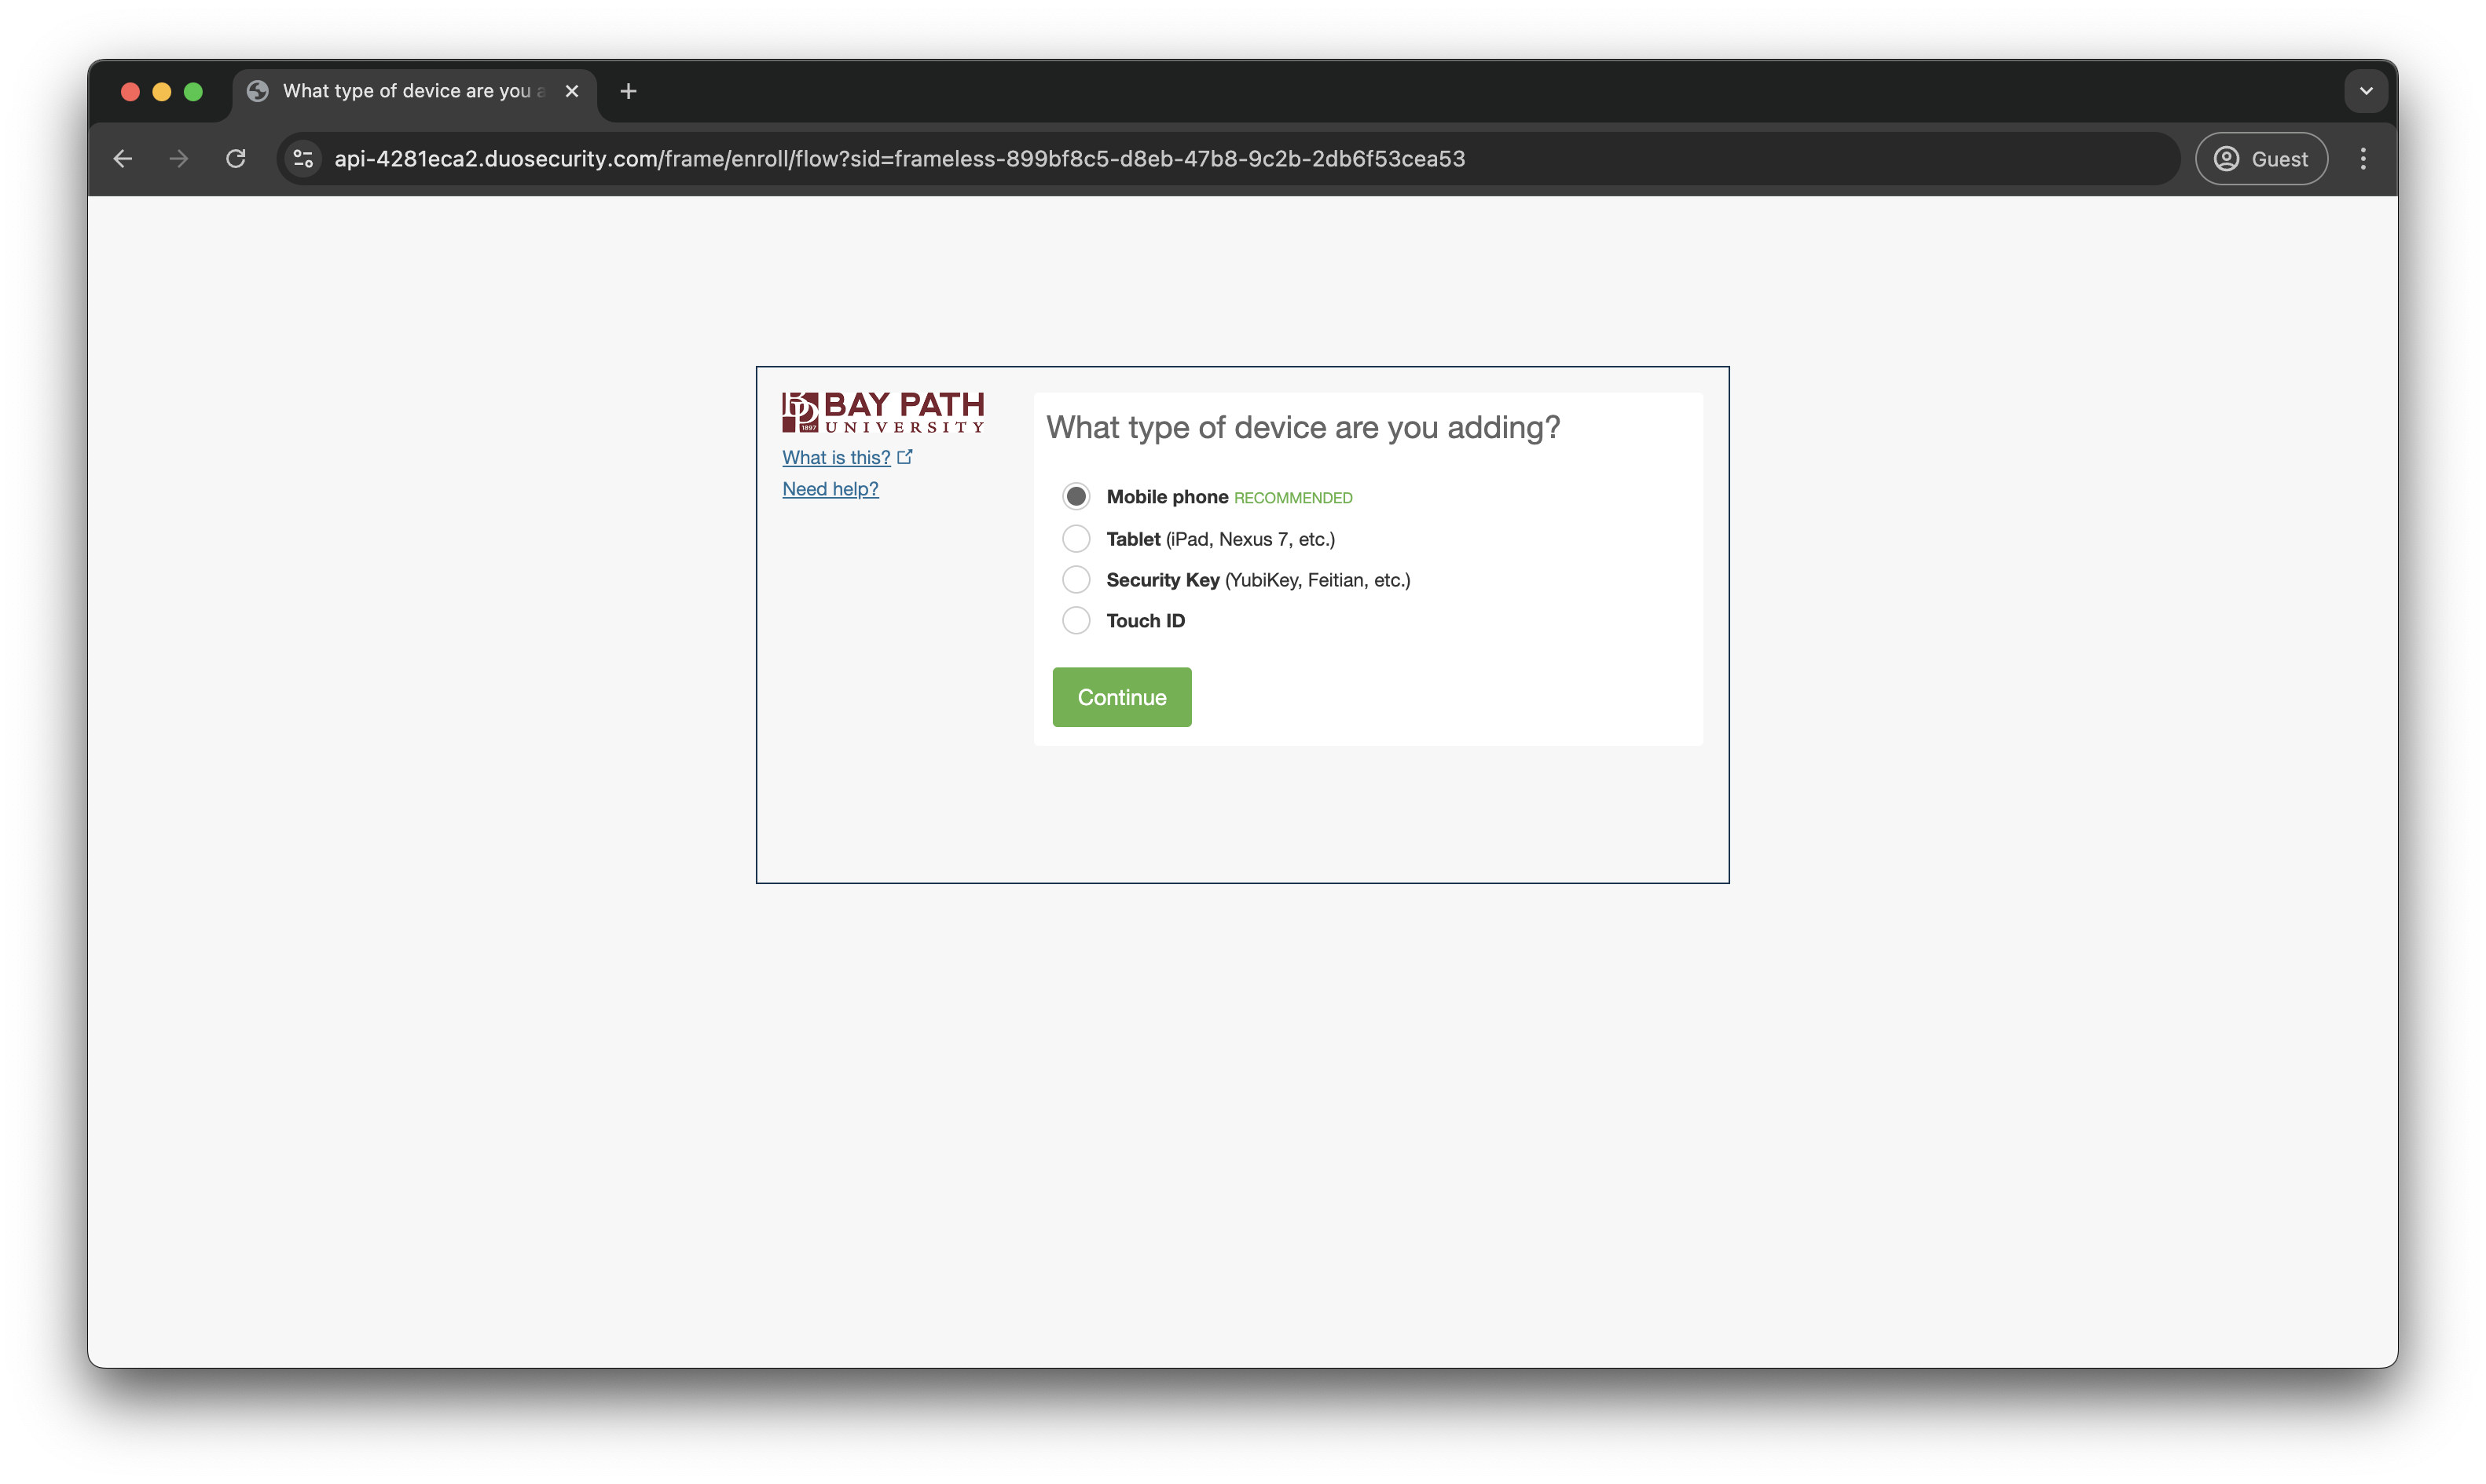The width and height of the screenshot is (2486, 1484).
Task: Reload the page with refresh icon
Action: (236, 159)
